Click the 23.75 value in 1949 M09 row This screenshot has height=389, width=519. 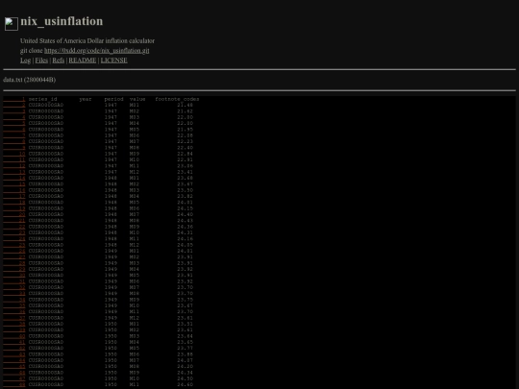point(185,300)
